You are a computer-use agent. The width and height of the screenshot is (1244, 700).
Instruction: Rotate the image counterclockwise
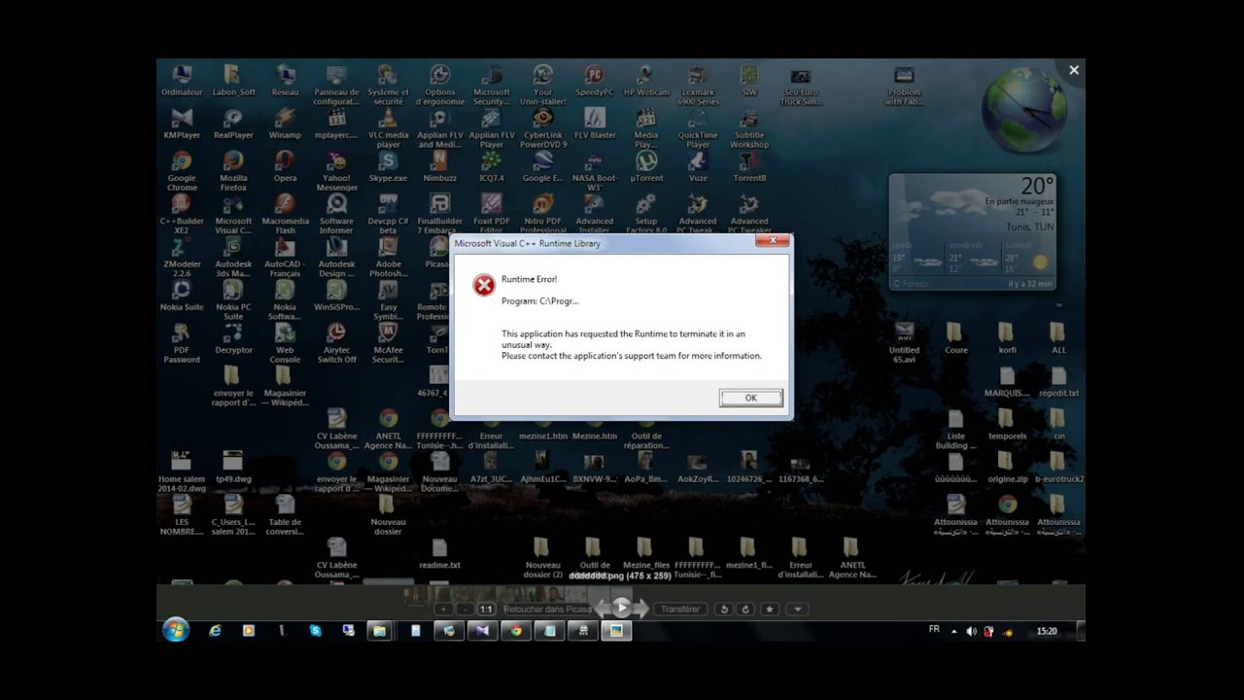pos(723,610)
